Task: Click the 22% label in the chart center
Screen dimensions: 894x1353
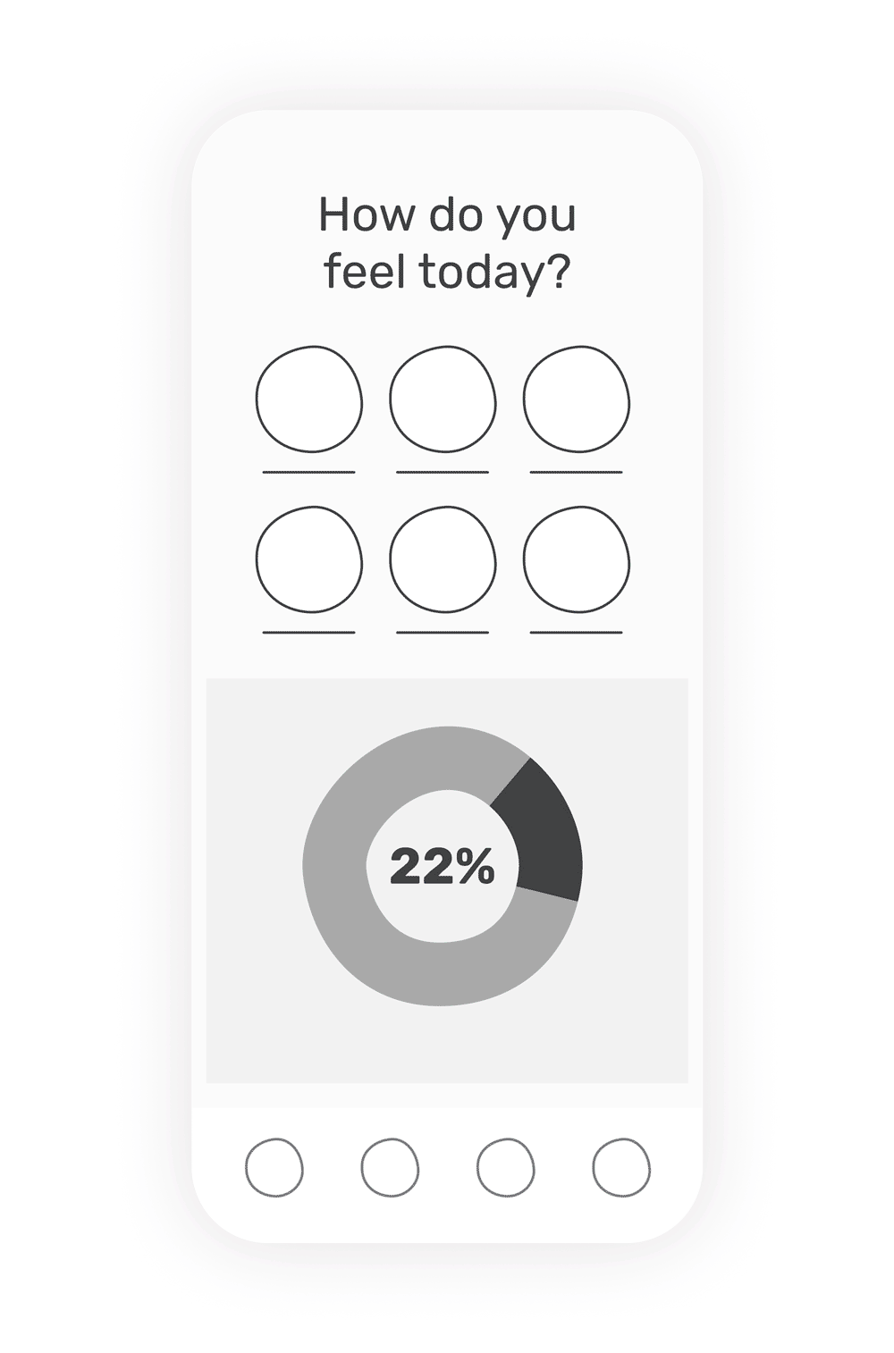Action: pos(443,867)
